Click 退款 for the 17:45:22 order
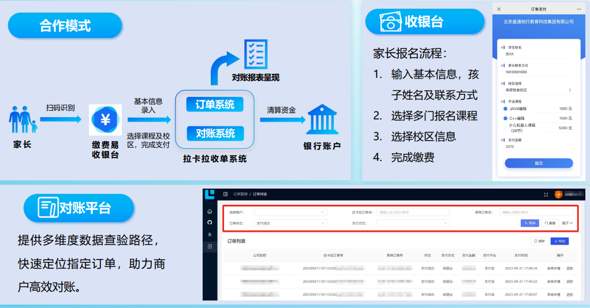Image resolution: width=590 pixels, height=308 pixels. [570, 281]
